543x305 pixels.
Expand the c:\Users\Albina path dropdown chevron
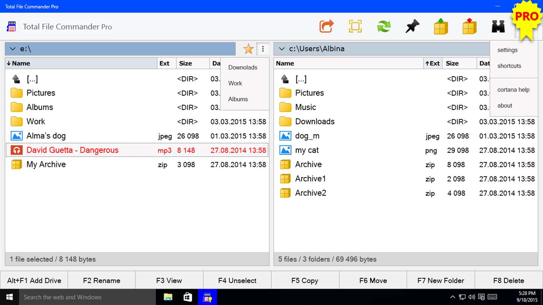click(281, 49)
